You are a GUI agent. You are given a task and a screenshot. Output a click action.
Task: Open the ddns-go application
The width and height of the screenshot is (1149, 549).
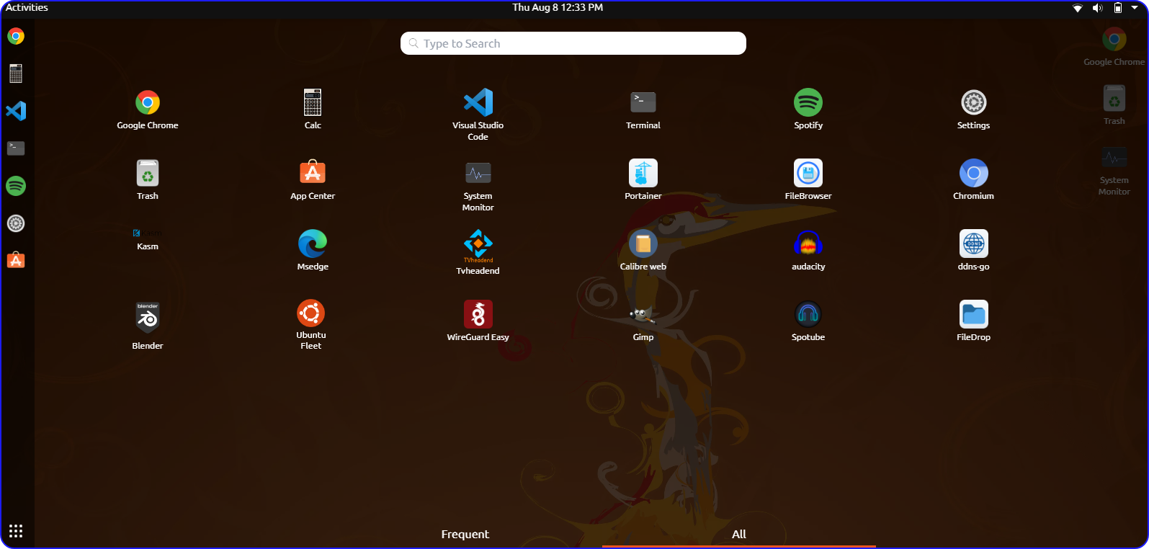tap(973, 244)
